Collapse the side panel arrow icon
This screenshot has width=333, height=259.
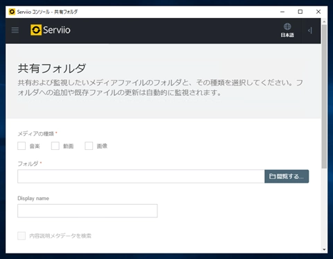[x=310, y=31]
